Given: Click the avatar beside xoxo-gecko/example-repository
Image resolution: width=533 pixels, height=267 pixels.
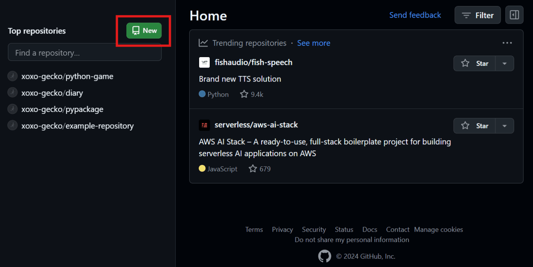Looking at the screenshot, I should [x=13, y=126].
